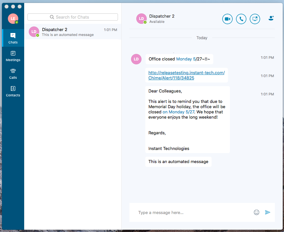Open the emoji picker
The width and height of the screenshot is (284, 232).
[257, 212]
